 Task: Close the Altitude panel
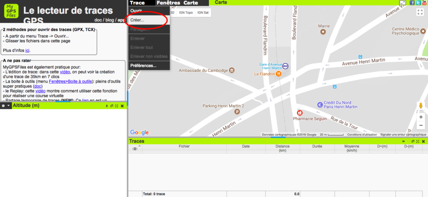[122, 106]
